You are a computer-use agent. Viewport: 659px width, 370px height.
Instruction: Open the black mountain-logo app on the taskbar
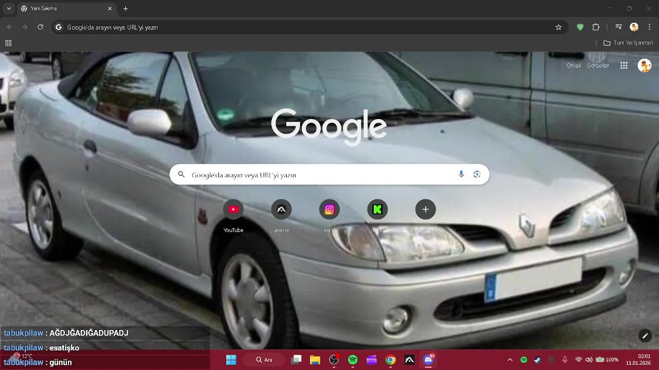pyautogui.click(x=409, y=360)
